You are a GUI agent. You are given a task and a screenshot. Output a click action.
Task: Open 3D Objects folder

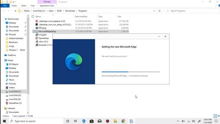(x=14, y=64)
